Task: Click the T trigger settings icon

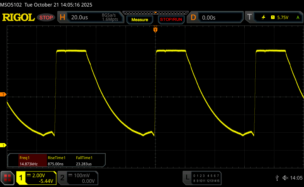Action: coord(250,18)
